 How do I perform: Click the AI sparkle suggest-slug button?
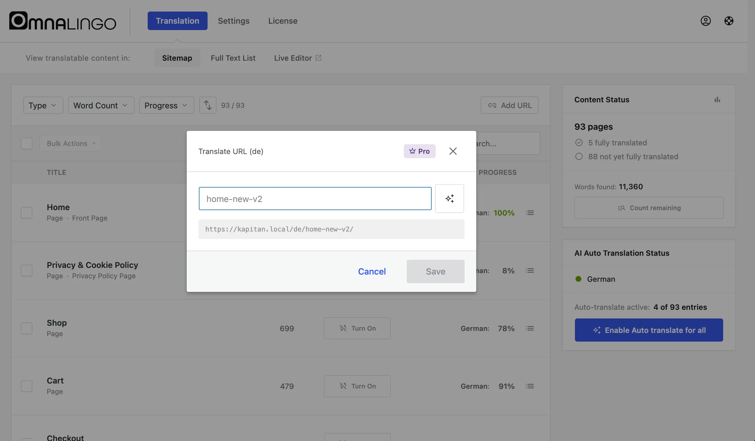click(449, 199)
